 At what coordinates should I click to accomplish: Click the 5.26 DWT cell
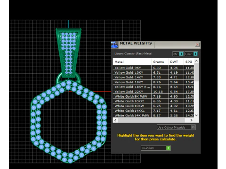point(176,115)
